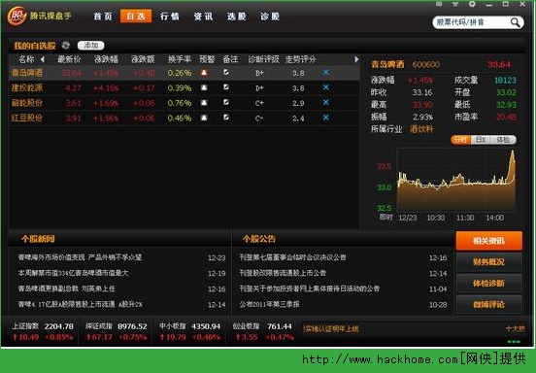Screen dimensions: 536x373
Task: Click the 酒饮料 industry link
Action: point(421,129)
